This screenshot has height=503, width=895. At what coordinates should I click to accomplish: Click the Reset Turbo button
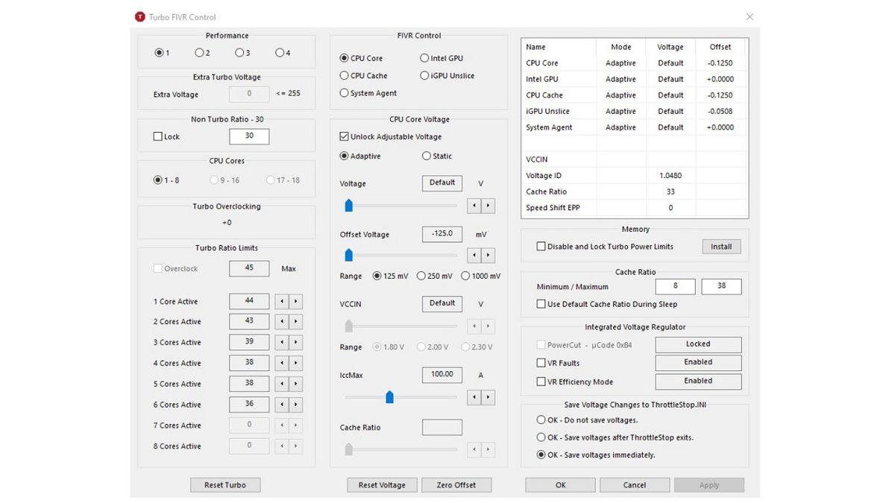225,484
